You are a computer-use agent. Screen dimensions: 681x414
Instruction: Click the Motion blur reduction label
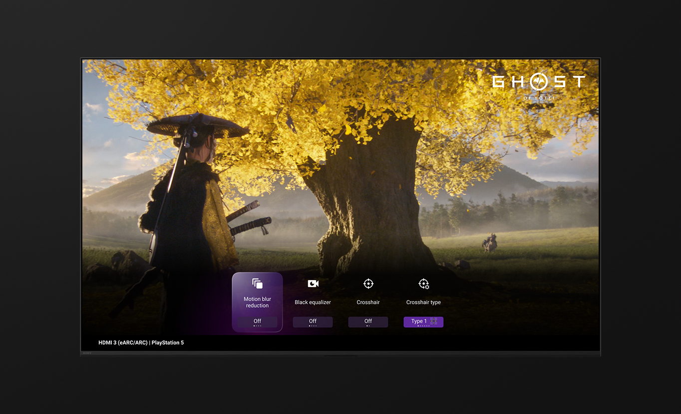click(258, 302)
